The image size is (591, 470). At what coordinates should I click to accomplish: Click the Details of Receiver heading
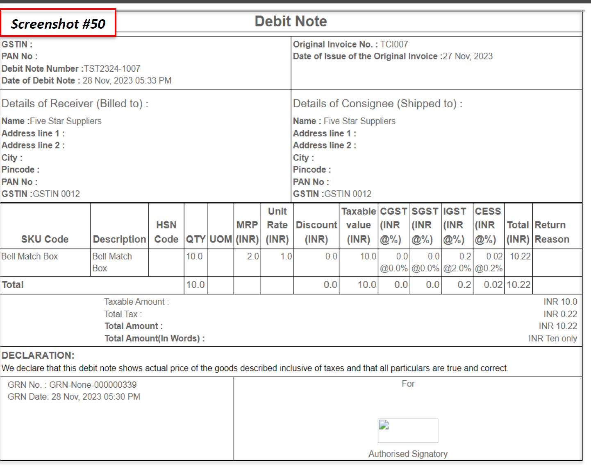coord(75,104)
